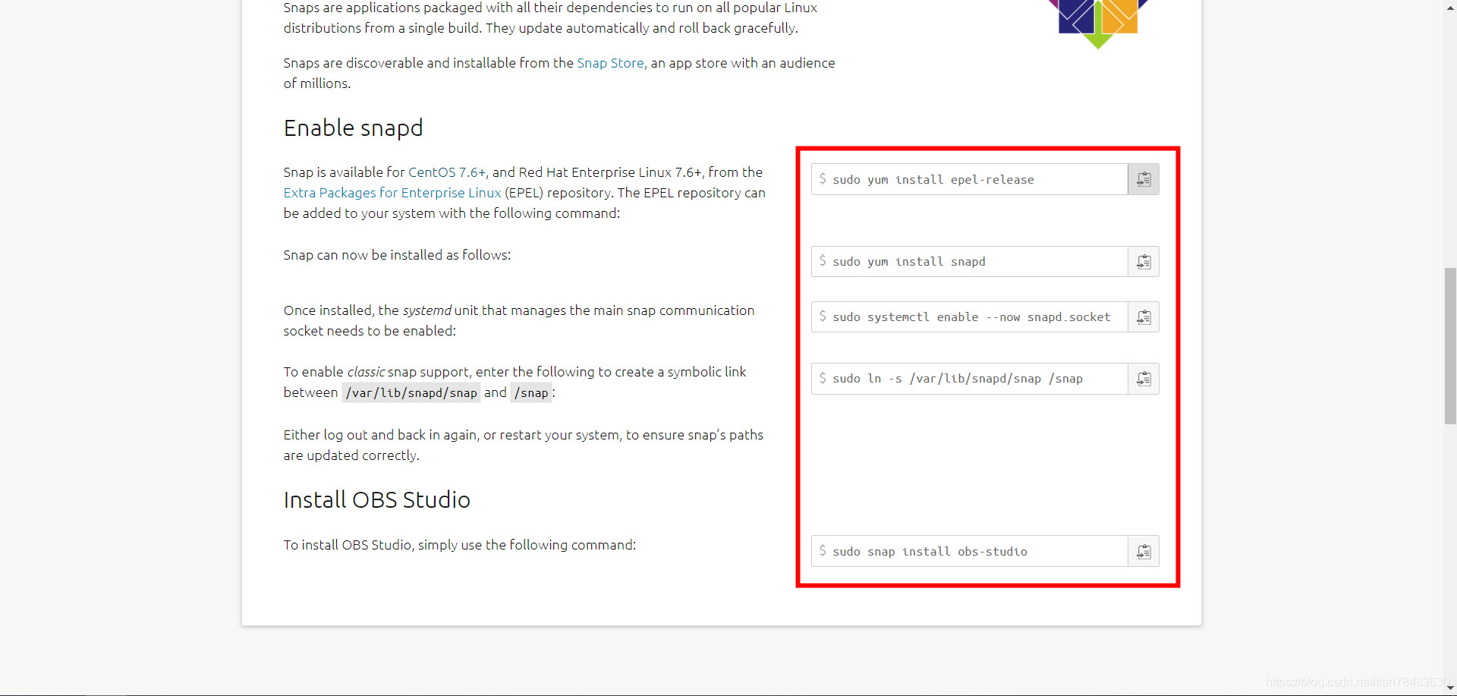
Task: Click the 'Enable snapd' heading
Action: tap(353, 128)
